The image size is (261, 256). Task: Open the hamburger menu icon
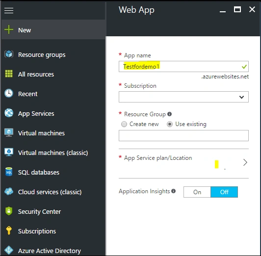9,10
